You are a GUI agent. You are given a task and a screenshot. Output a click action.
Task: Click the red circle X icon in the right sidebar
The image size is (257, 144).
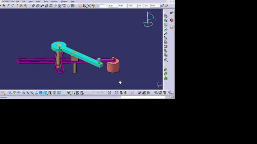(171, 20)
